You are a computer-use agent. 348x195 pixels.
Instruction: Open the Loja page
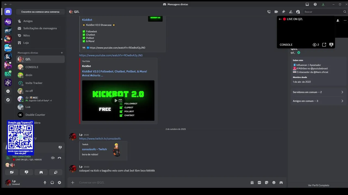[40, 43]
